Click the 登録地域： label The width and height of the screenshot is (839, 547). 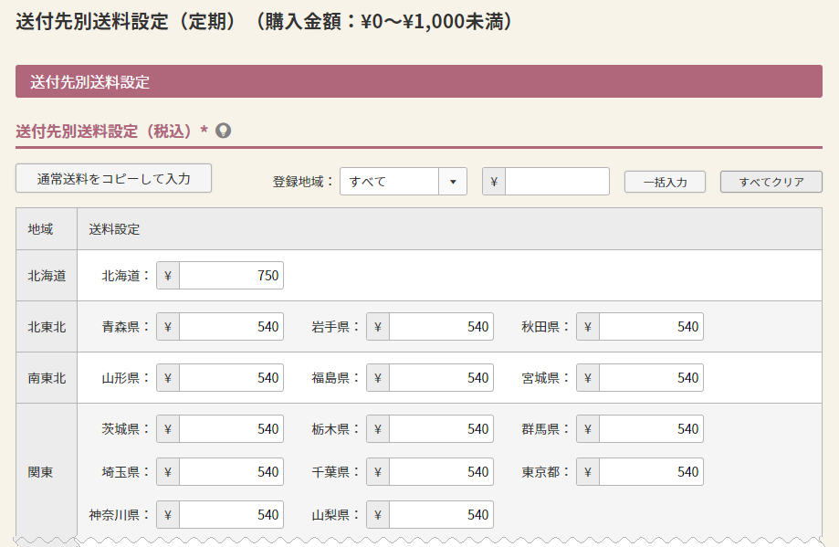point(303,182)
